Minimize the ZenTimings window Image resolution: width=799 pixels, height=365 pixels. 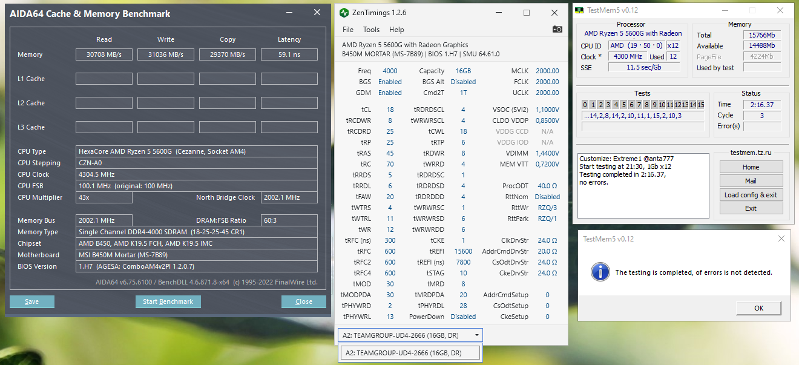tap(498, 12)
